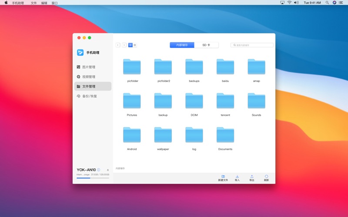348x217 pixels.
Task: Open the 手机助理 menu in menu bar
Action: [18, 3]
